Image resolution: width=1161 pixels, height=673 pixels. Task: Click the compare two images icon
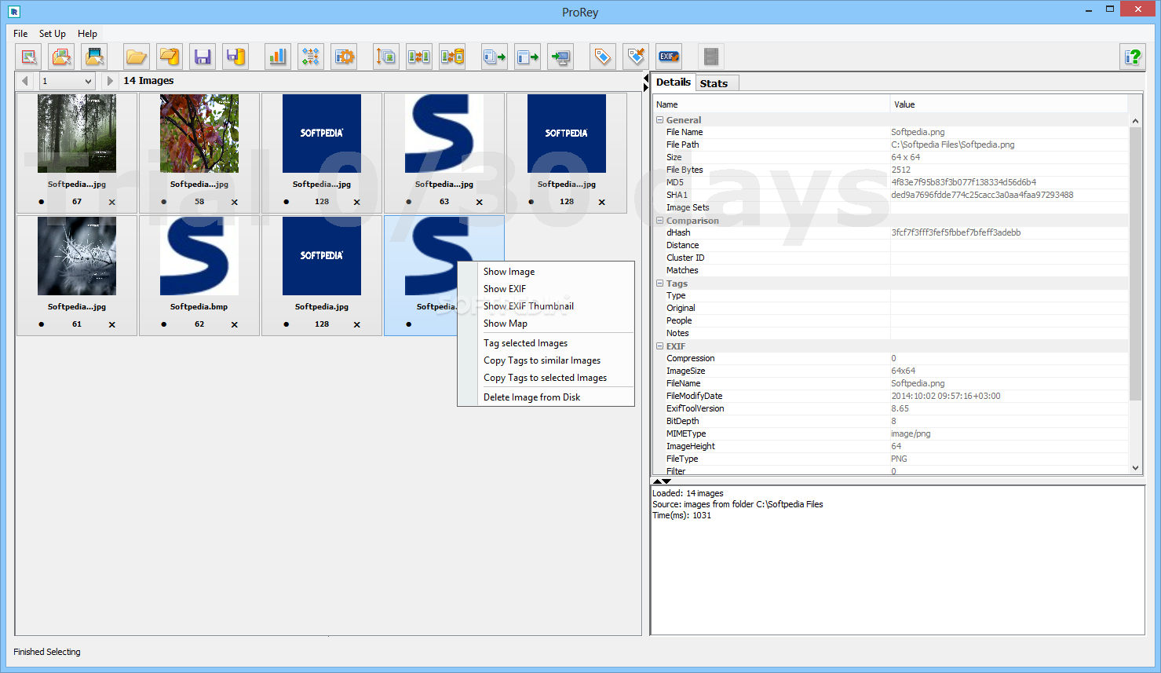coord(418,57)
